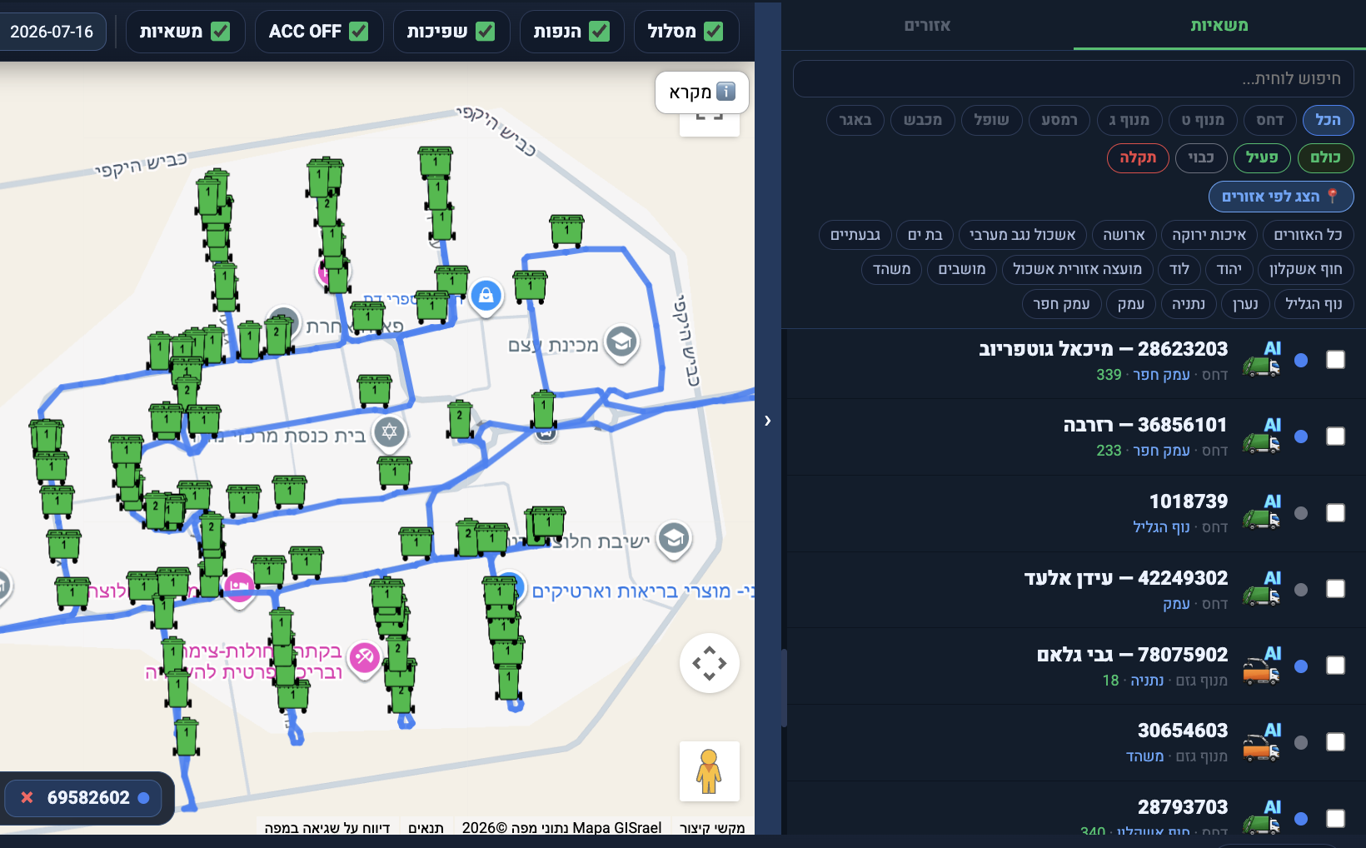The image size is (1366, 848).
Task: Click the orange crane truck icon for 78075902
Action: (x=1261, y=671)
